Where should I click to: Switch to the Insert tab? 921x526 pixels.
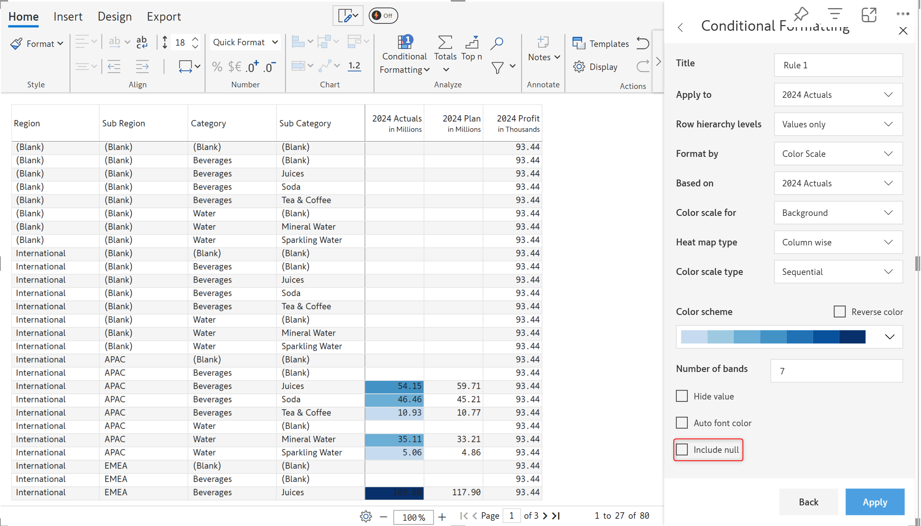coord(68,17)
